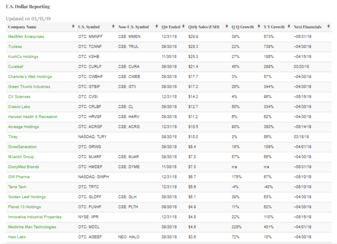The image size is (337, 244).
Task: Click Curaleaf's 03/20/19 next financials date
Action: pyautogui.click(x=301, y=67)
